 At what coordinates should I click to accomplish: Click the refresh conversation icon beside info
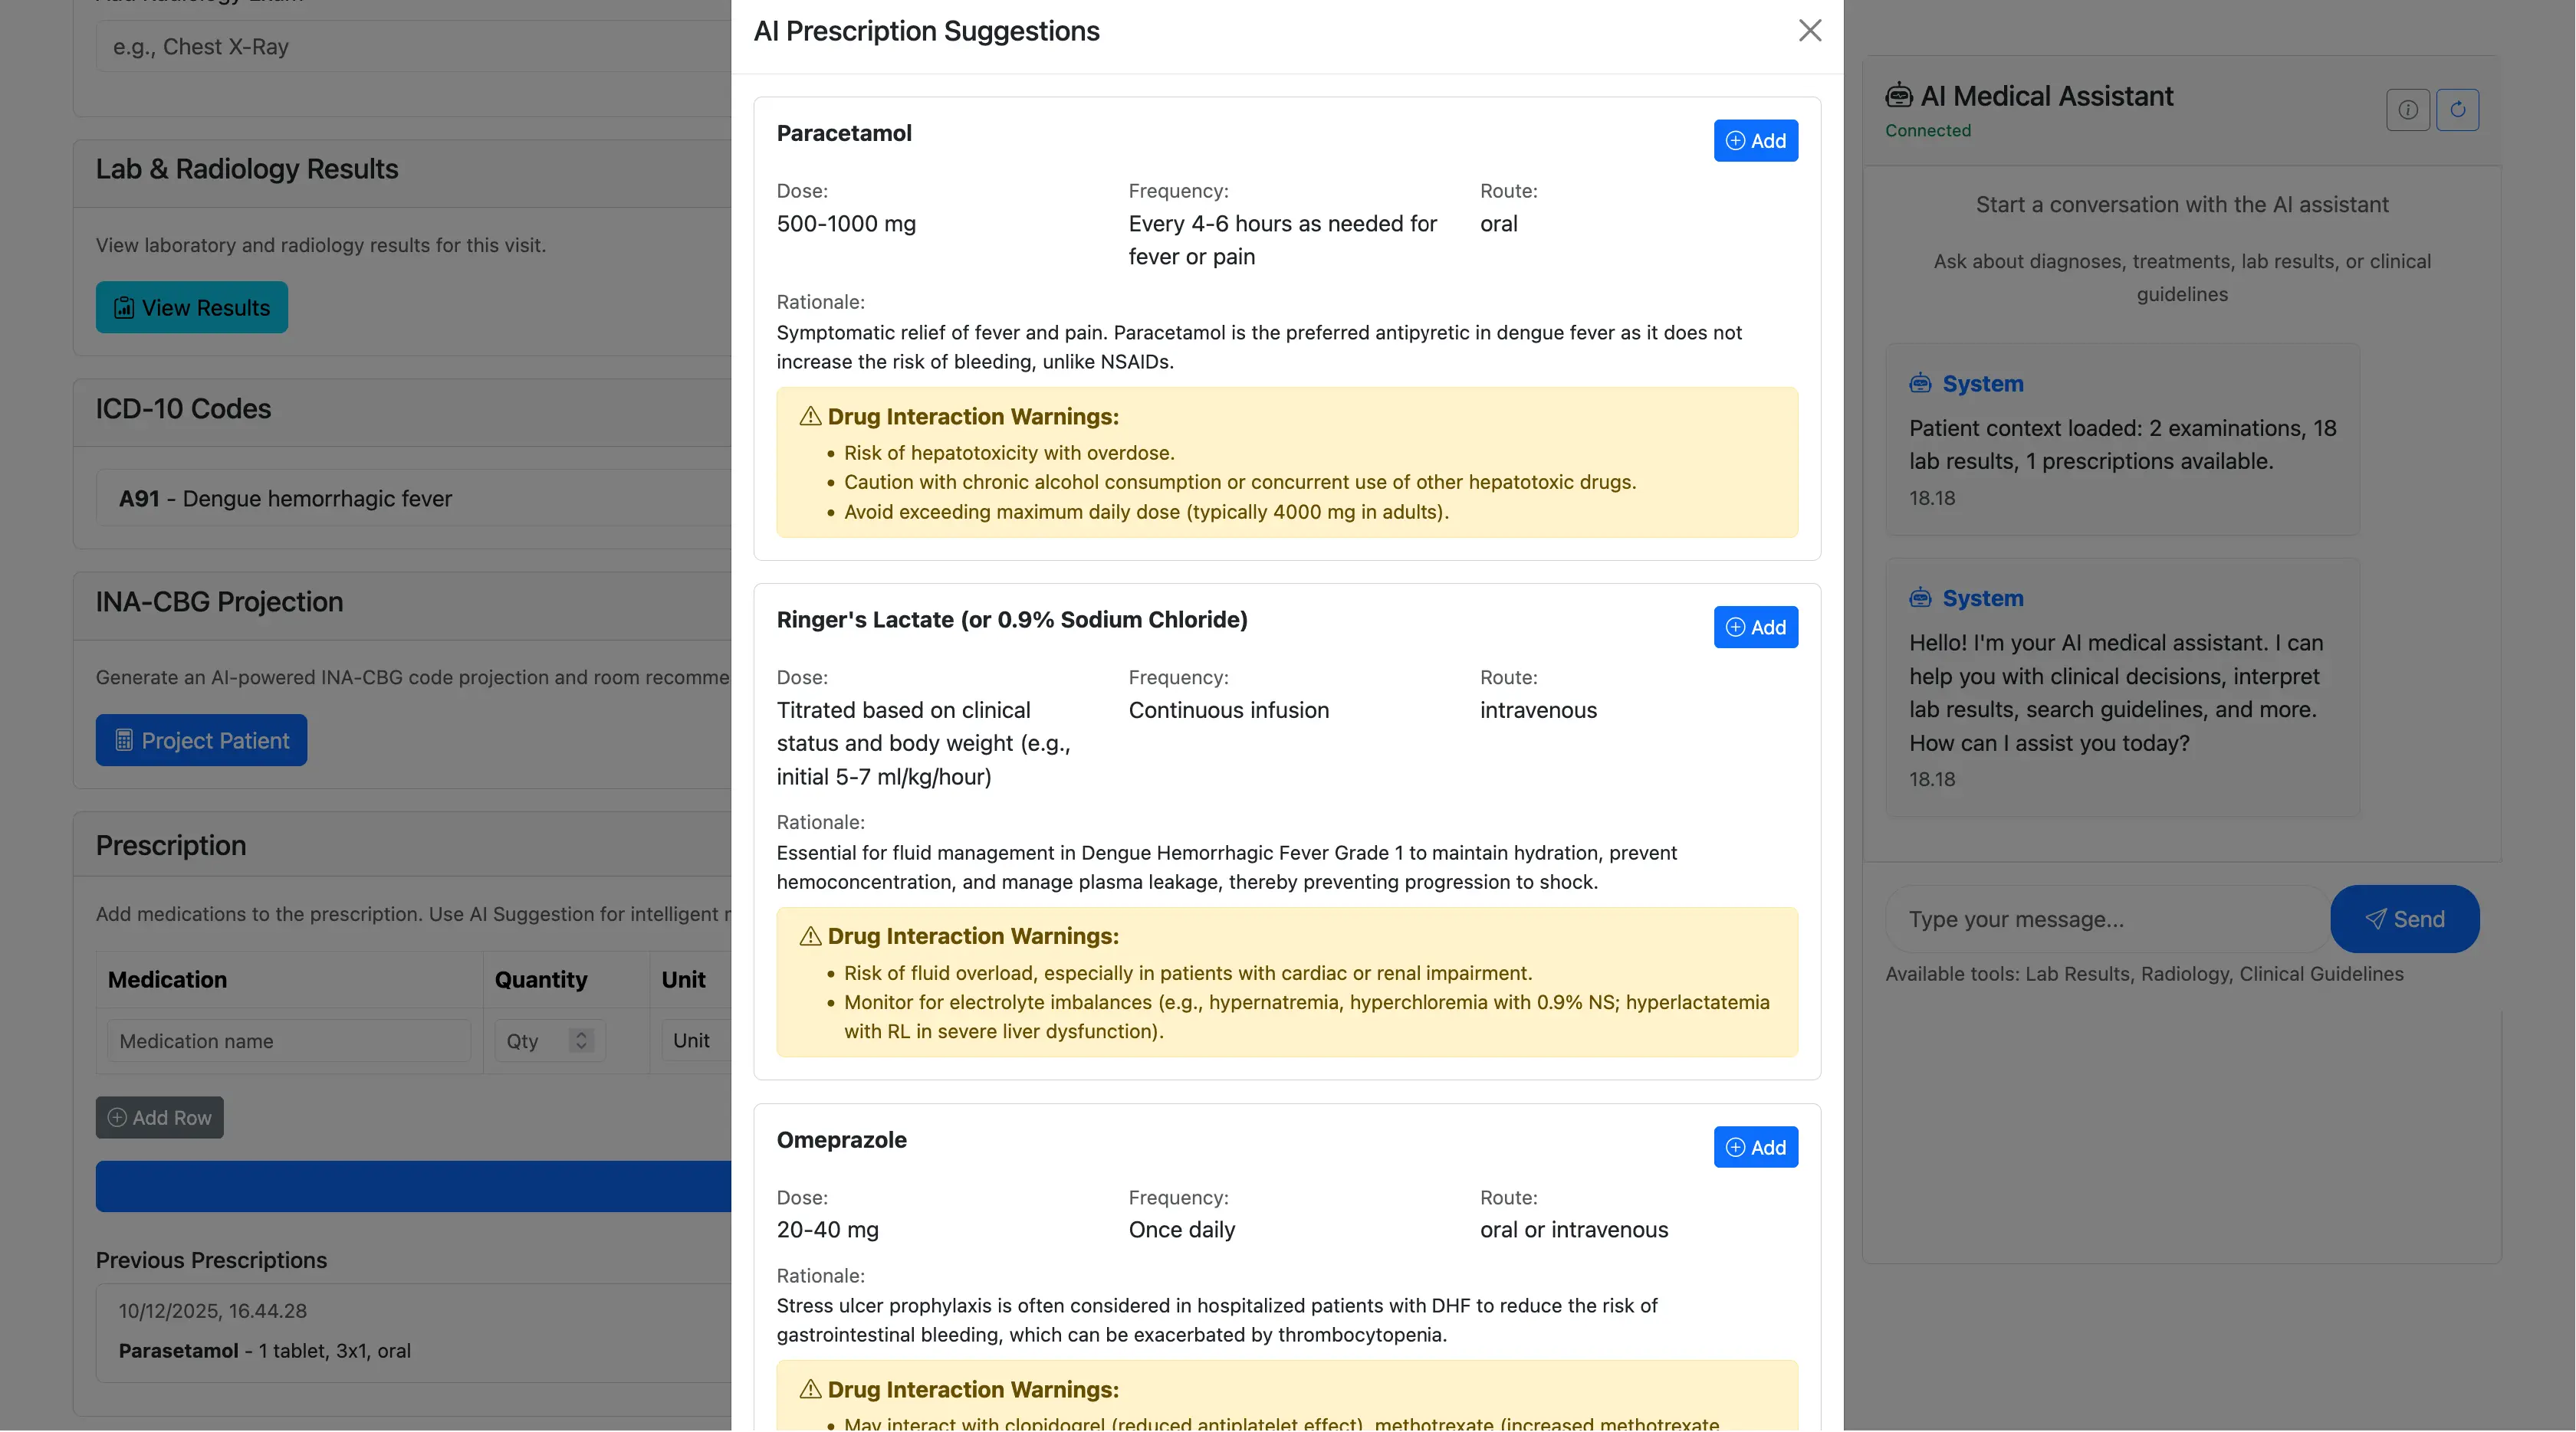pos(2459,110)
